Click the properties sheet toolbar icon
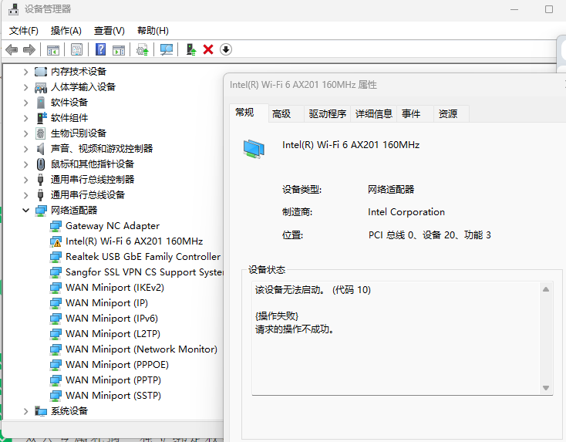This screenshot has height=442, width=566. coord(76,49)
